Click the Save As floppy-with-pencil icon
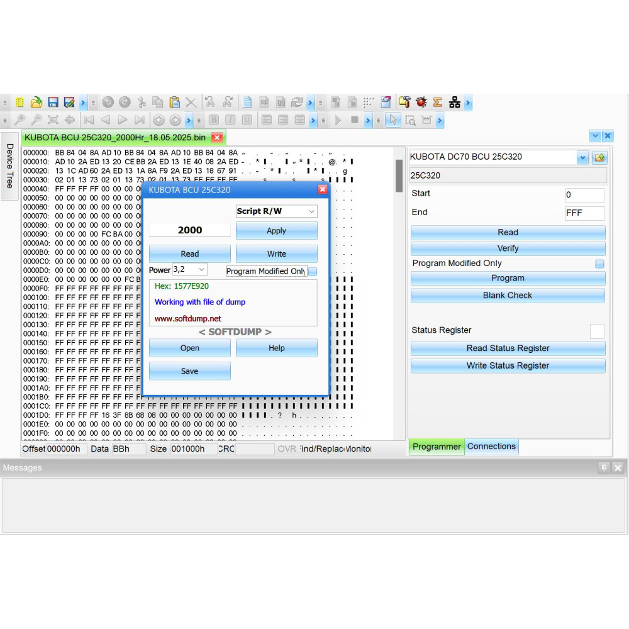629x629 pixels. pos(69,103)
